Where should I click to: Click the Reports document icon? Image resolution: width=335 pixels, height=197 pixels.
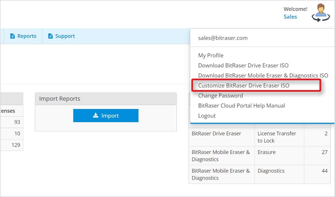[13, 36]
